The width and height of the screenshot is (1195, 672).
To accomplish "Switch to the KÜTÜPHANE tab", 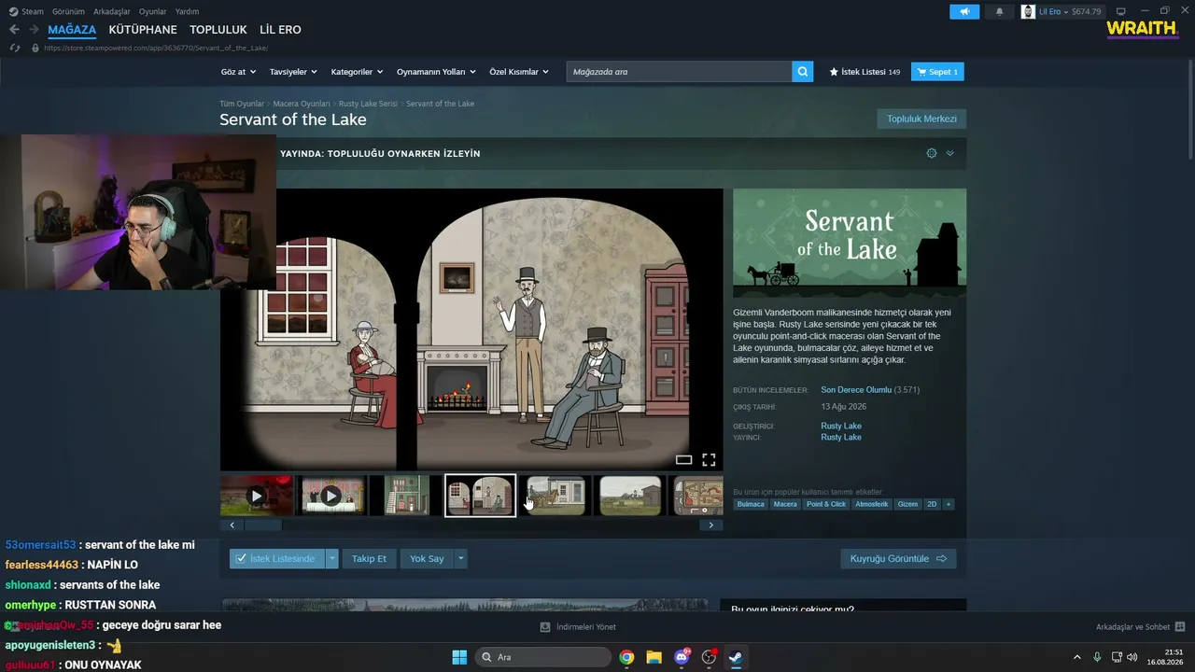I will pos(143,30).
